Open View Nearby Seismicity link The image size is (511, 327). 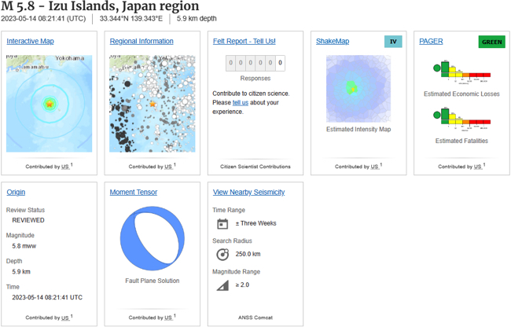[248, 193]
